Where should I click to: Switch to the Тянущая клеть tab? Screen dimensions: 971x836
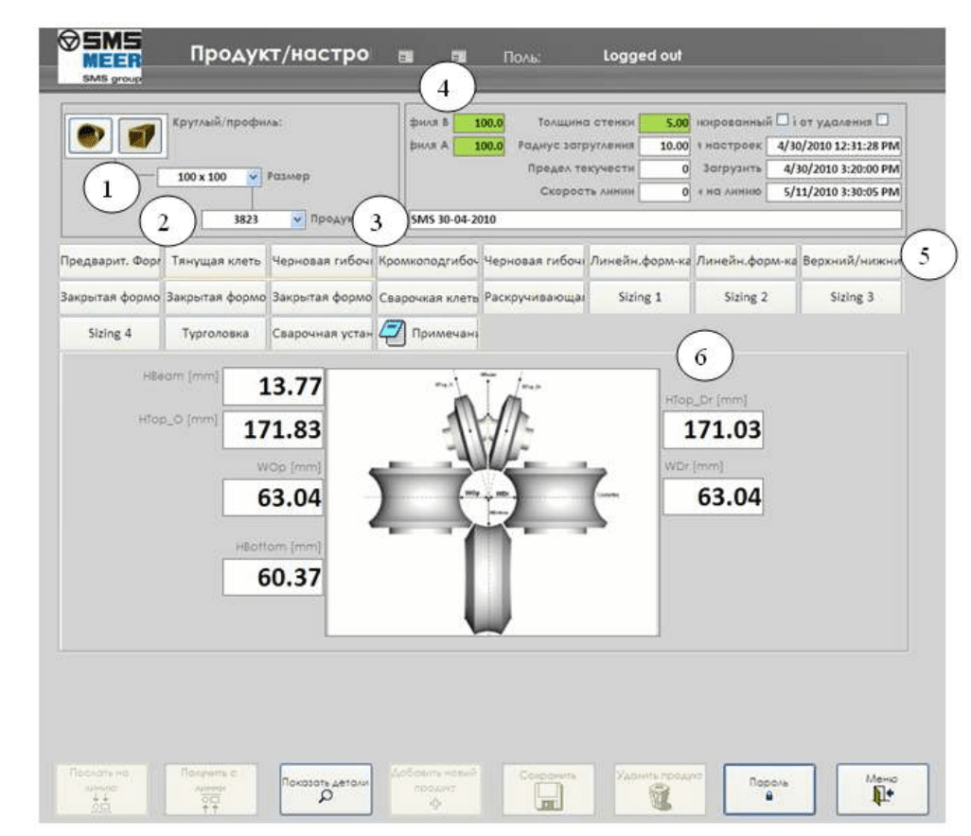[216, 261]
